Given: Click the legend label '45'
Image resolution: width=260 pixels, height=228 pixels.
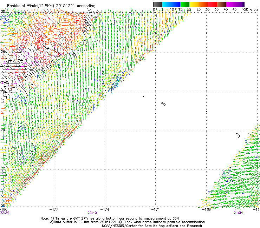Looking at the screenshot, I should click(x=234, y=9).
